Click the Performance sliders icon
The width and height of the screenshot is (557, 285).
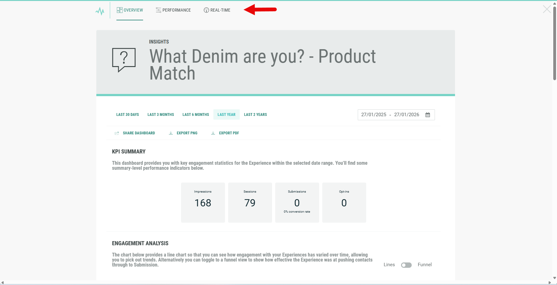click(x=158, y=10)
